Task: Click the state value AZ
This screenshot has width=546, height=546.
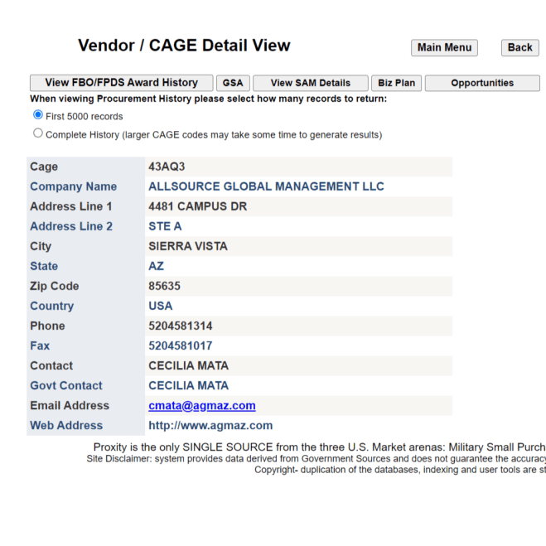Action: (x=156, y=266)
